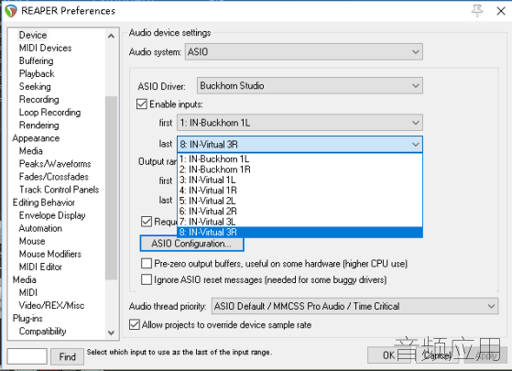Select Fades/Crossfades in the category tree
Screen dimensions: 512x371
53,177
